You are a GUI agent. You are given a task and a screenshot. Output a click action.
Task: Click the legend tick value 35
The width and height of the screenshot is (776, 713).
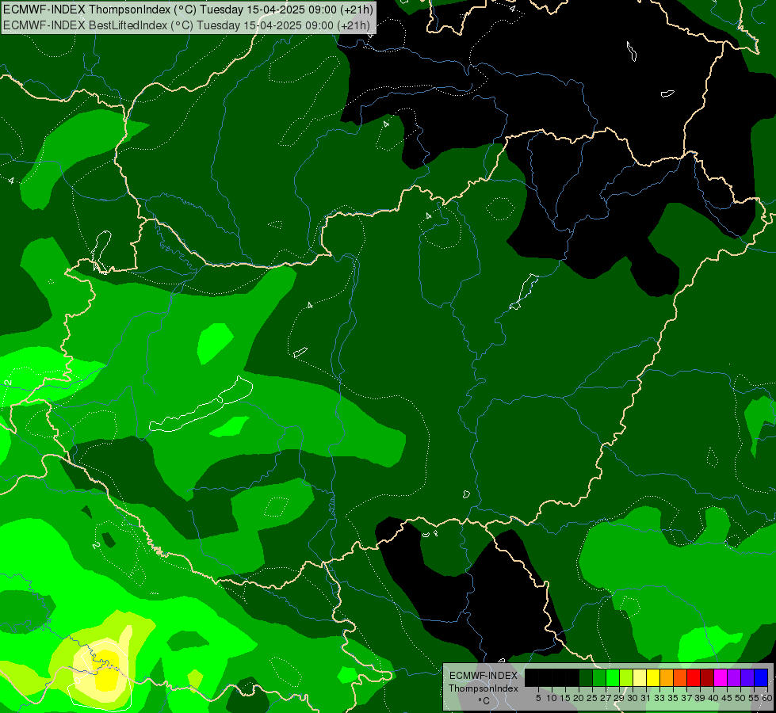click(x=673, y=698)
